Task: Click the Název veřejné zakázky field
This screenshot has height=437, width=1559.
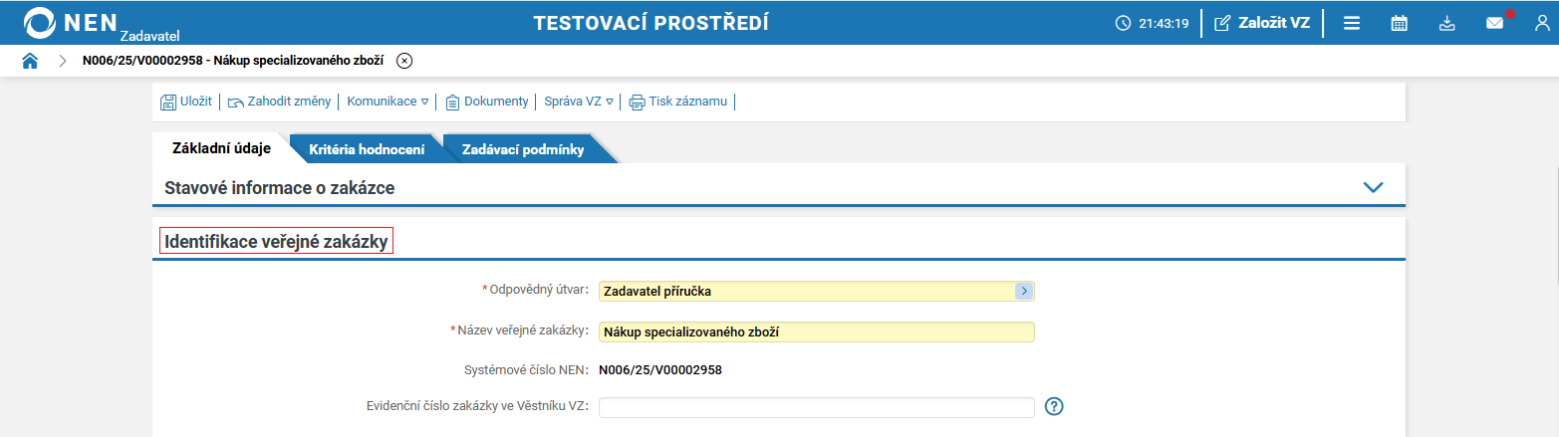Action: 816,331
